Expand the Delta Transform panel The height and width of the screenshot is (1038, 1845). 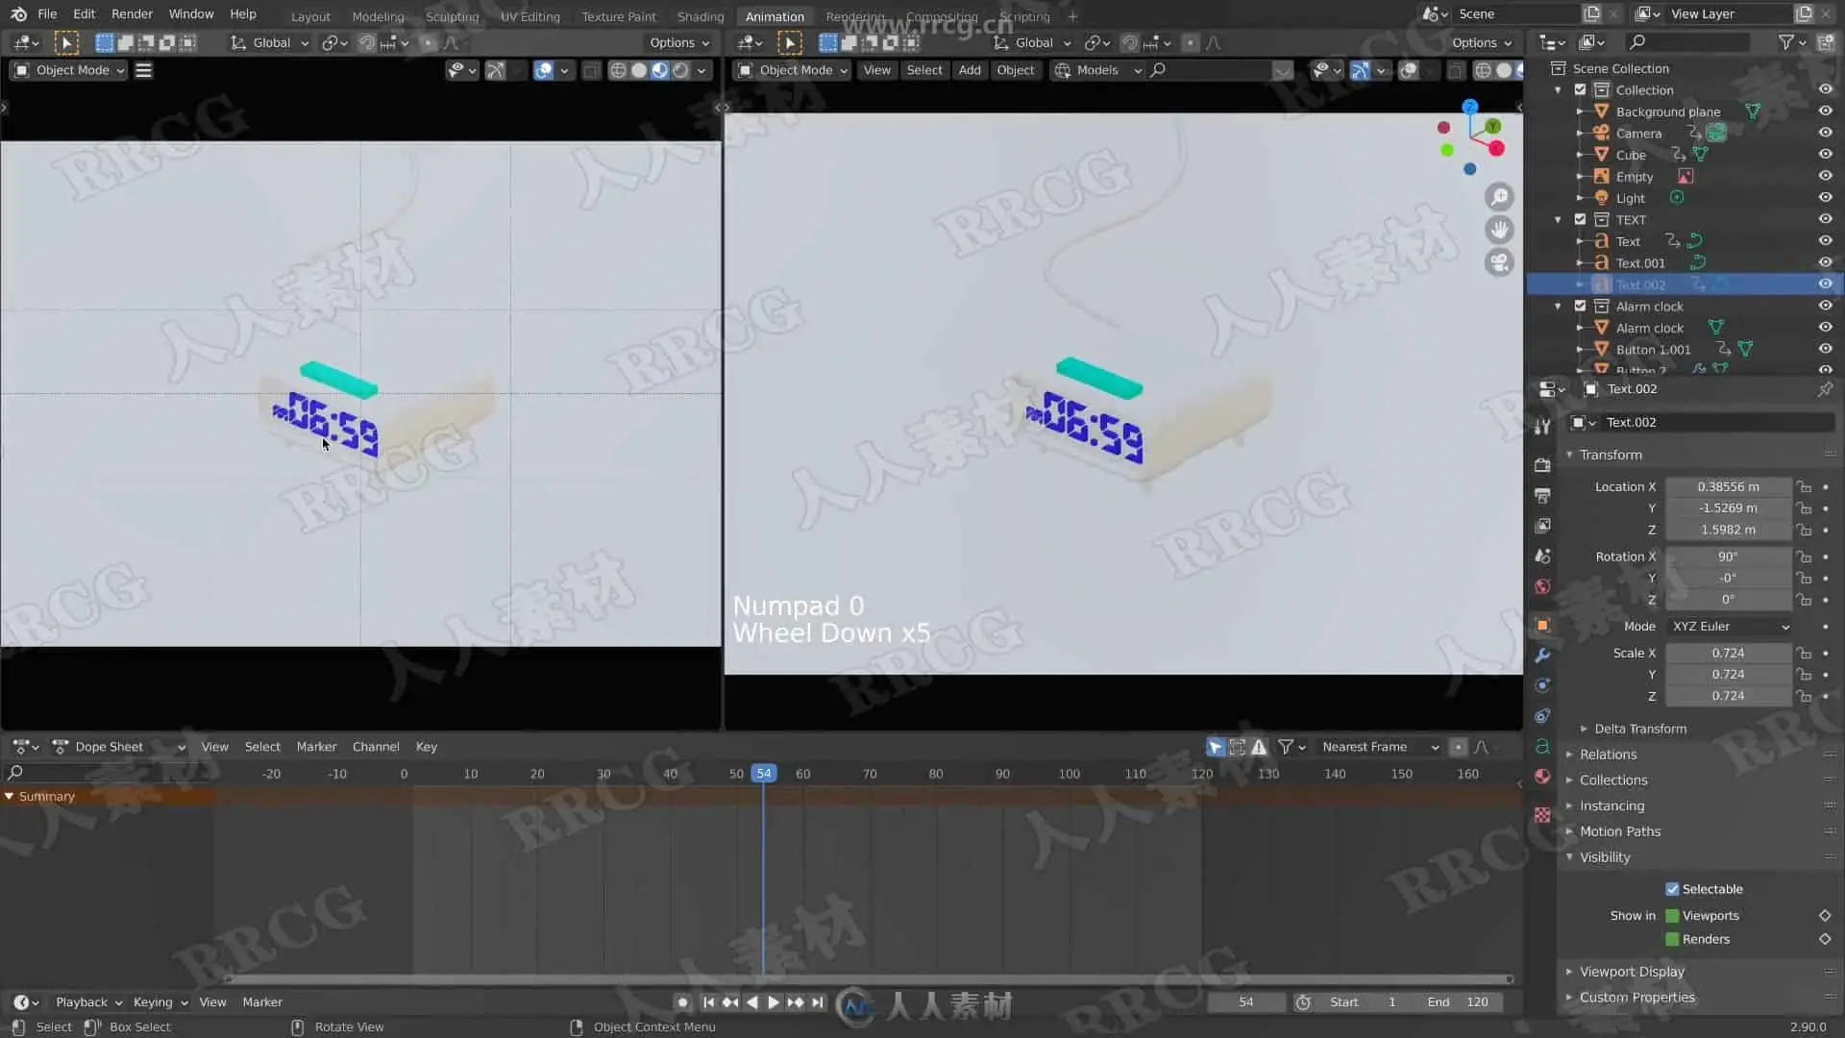click(x=1639, y=729)
